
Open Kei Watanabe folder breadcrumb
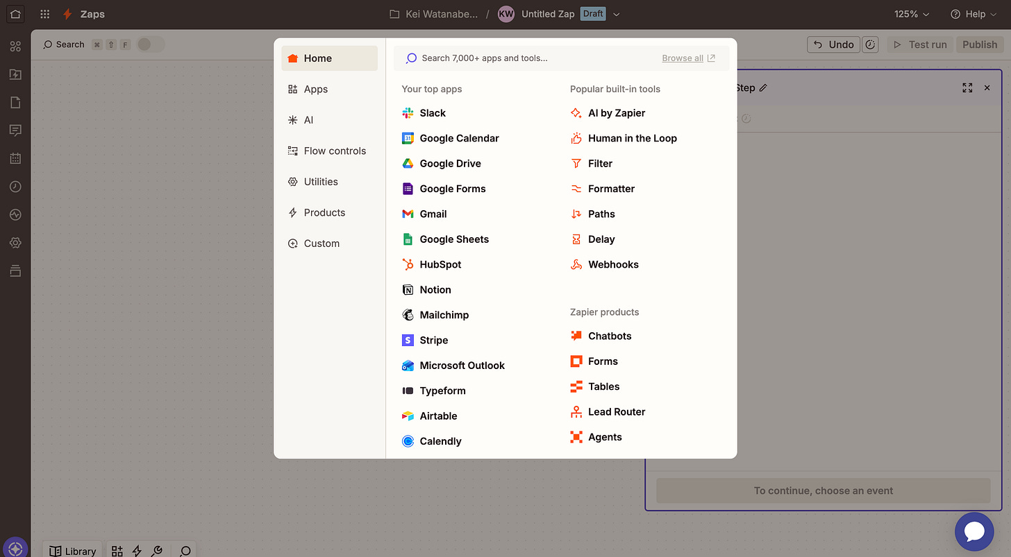click(x=434, y=14)
